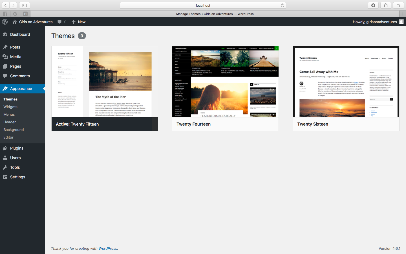Image resolution: width=406 pixels, height=254 pixels.
Task: Click the plus icon next to New
Action: pos(74,22)
